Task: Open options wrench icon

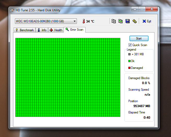Action: (x=135, y=21)
